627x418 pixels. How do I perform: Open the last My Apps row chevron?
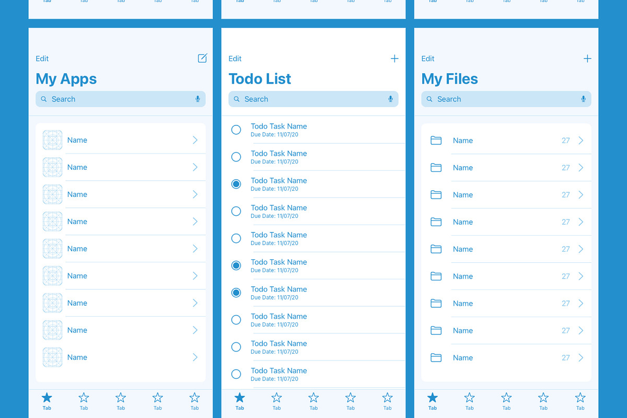pyautogui.click(x=195, y=357)
